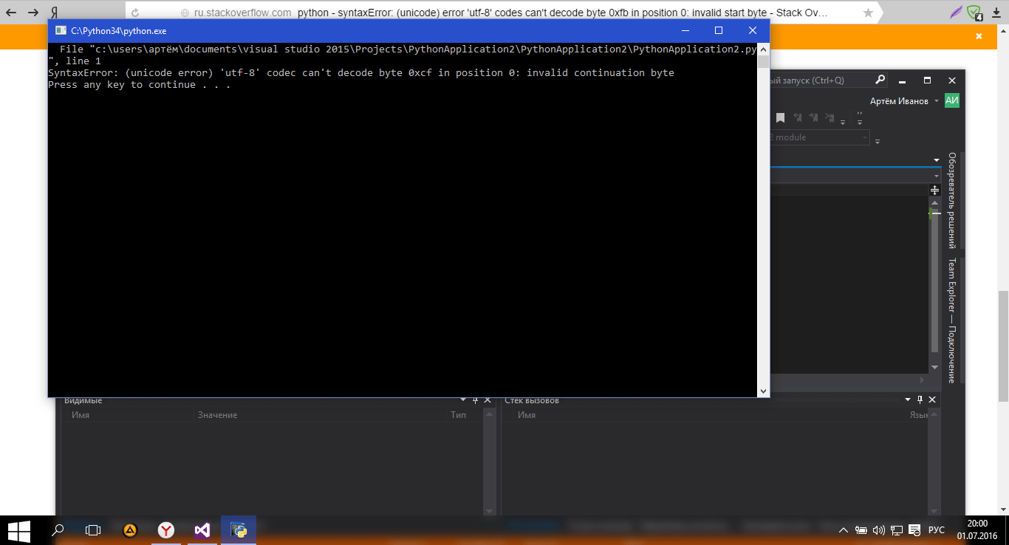Open the Артём Иванов account dropdown

(907, 100)
